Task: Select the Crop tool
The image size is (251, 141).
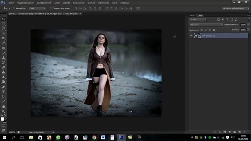Action: point(4,38)
